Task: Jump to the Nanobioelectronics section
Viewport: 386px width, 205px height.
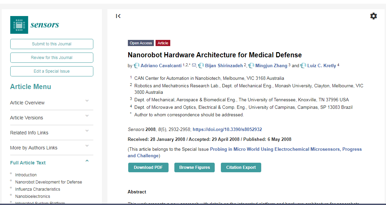Action: (32, 196)
